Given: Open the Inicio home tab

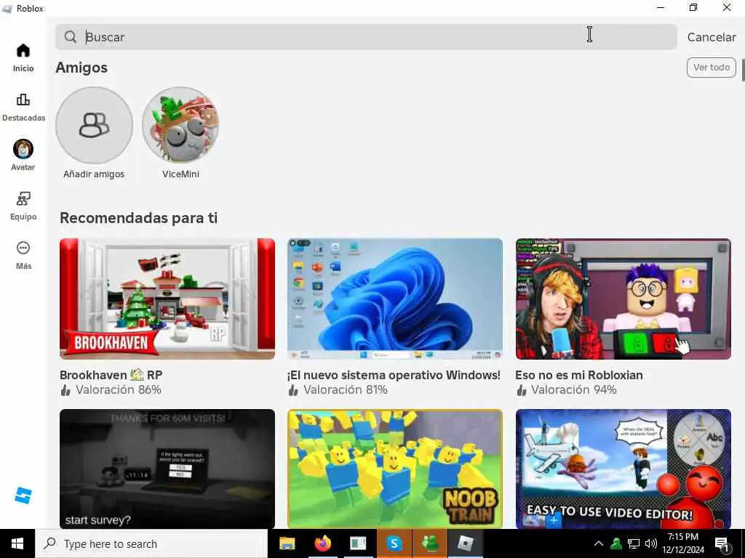Looking at the screenshot, I should click(x=23, y=58).
